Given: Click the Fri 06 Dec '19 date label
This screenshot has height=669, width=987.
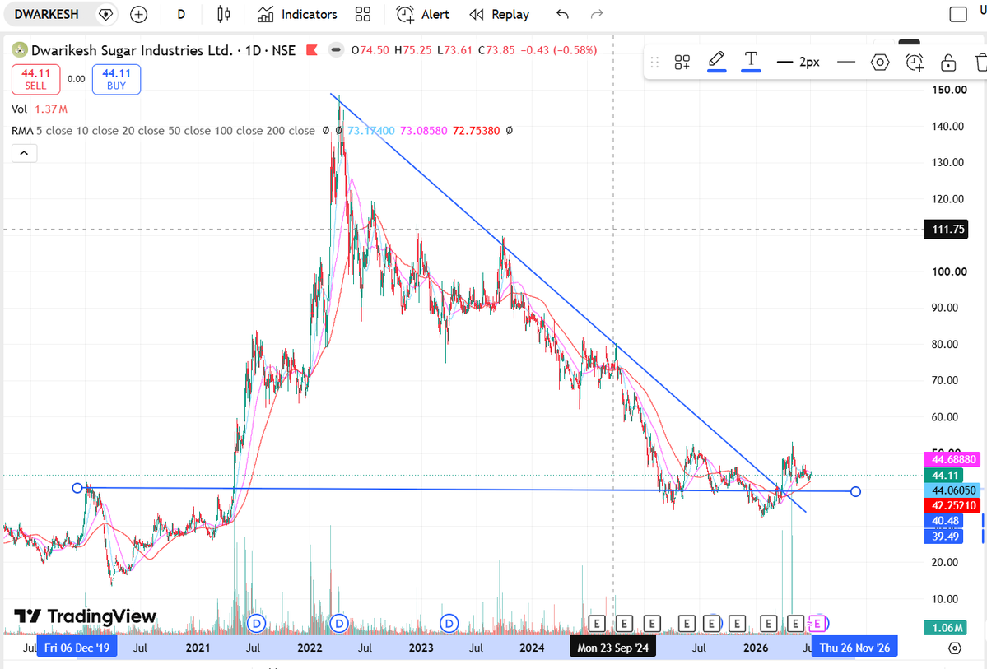Looking at the screenshot, I should pyautogui.click(x=77, y=648).
